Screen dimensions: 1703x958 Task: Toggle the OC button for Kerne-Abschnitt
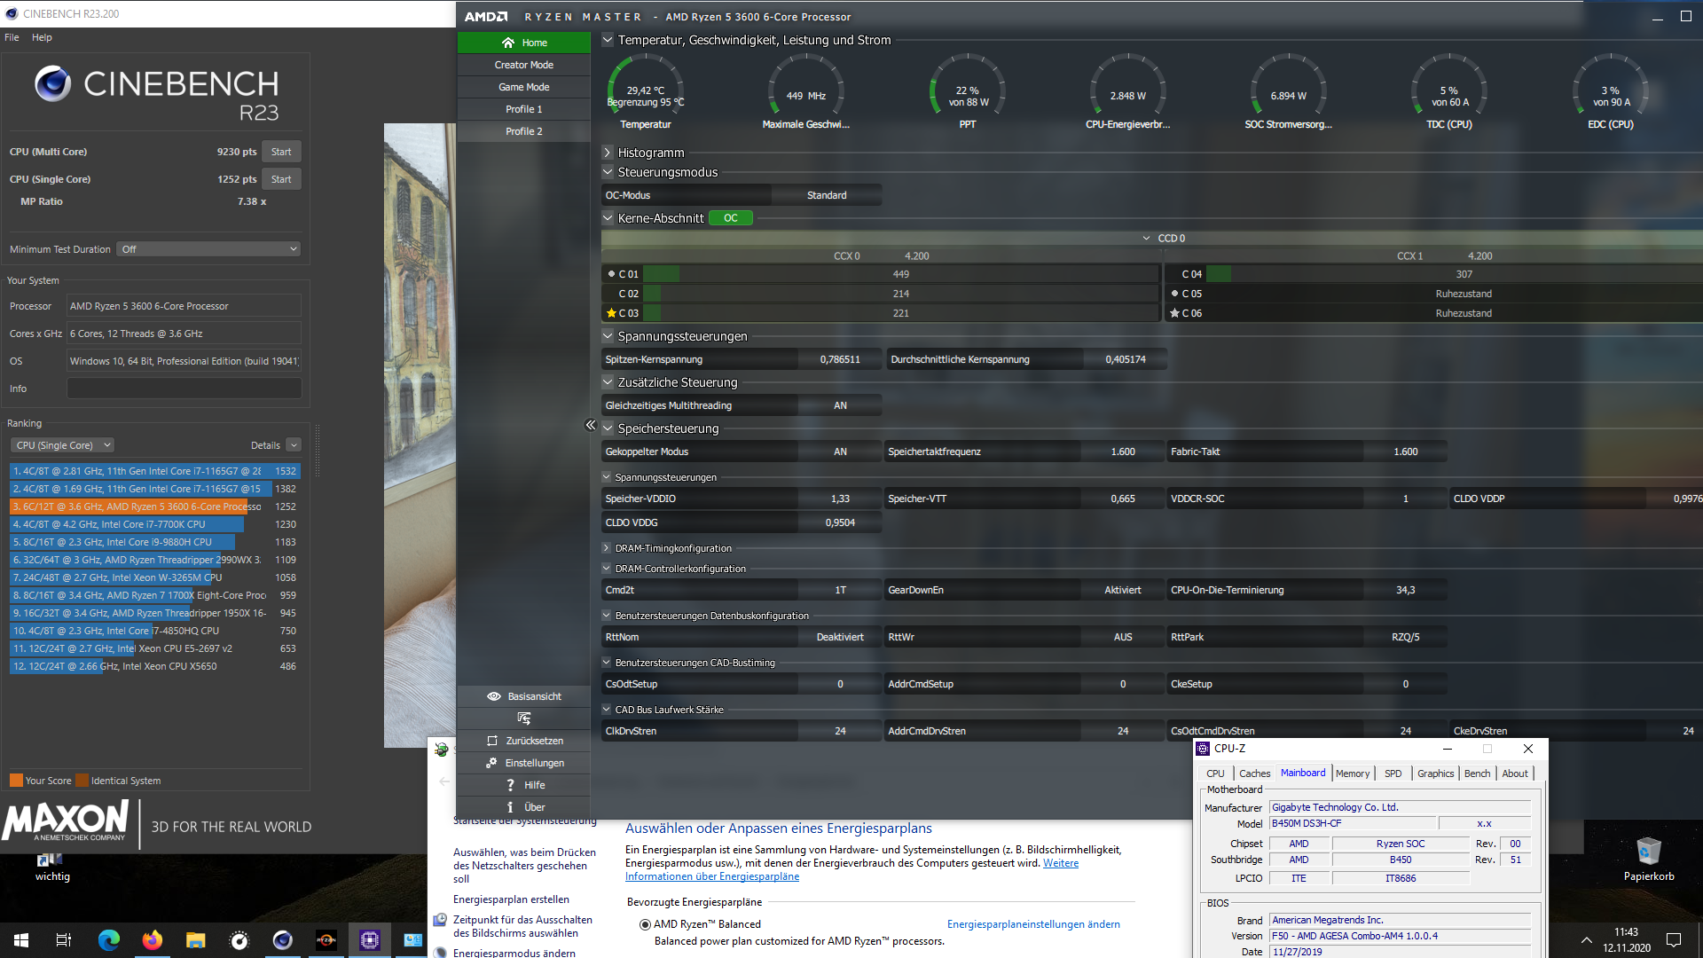(730, 218)
